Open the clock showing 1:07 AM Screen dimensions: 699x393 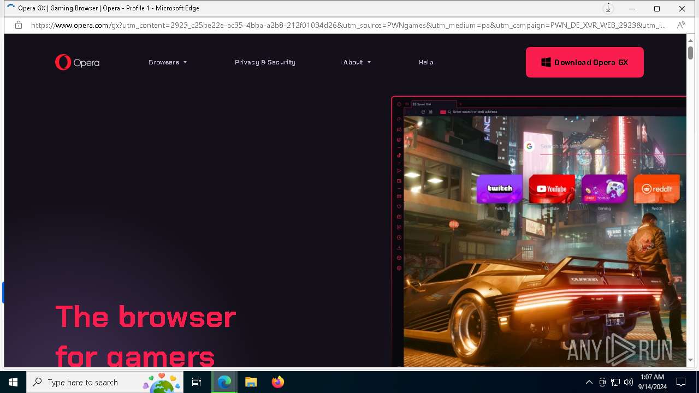point(652,382)
